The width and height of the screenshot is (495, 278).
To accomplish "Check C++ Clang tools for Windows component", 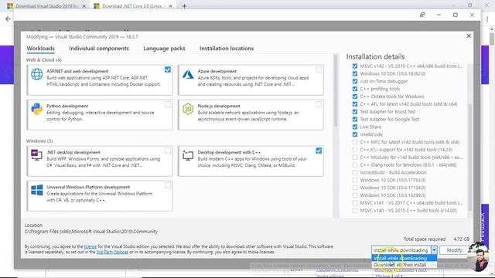I will [x=355, y=164].
